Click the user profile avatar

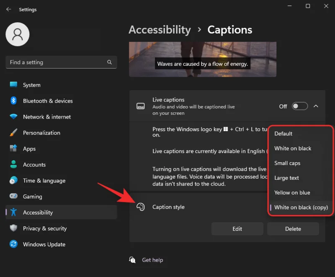(x=17, y=34)
